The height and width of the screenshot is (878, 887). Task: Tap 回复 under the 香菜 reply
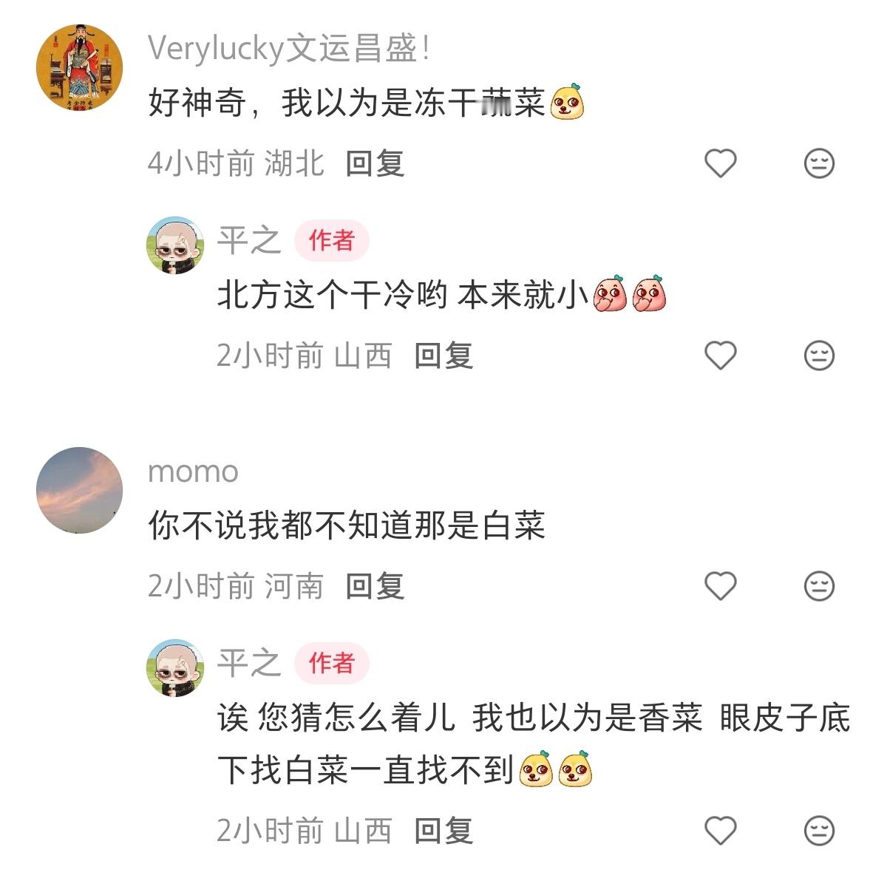coord(443,831)
